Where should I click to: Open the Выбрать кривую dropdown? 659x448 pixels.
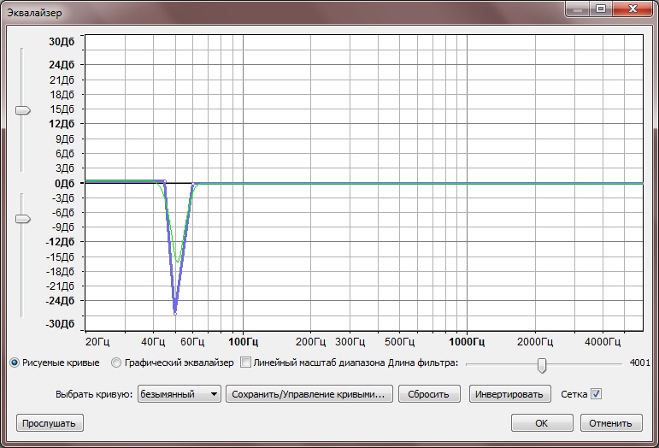179,394
